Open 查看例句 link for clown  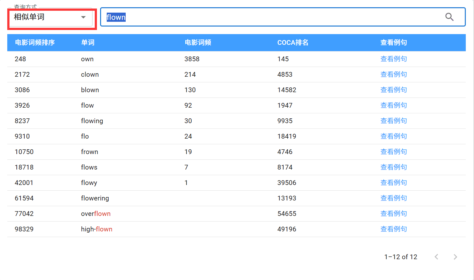point(393,74)
